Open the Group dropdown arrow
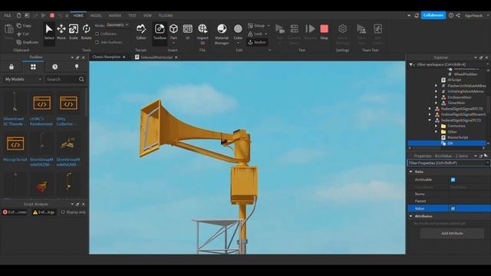The width and height of the screenshot is (491, 276). coord(269,25)
